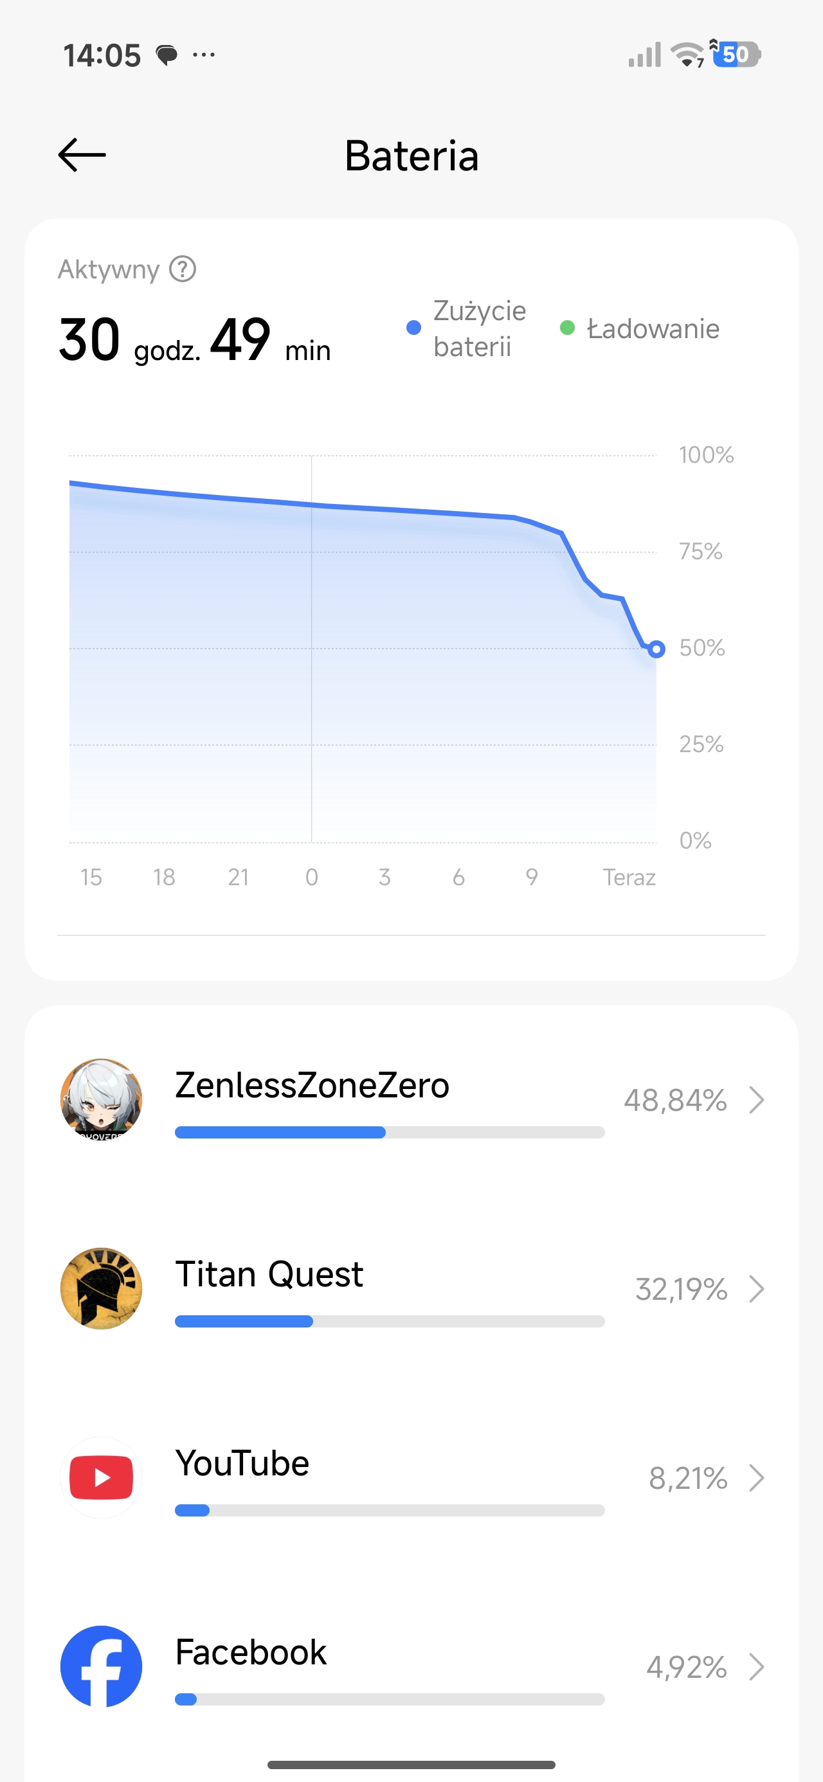Tap the back arrow icon

82,155
